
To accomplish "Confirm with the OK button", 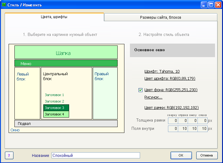I will click(181, 155).
